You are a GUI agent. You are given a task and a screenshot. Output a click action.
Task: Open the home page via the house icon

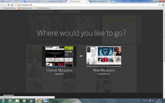[x=12, y=5]
